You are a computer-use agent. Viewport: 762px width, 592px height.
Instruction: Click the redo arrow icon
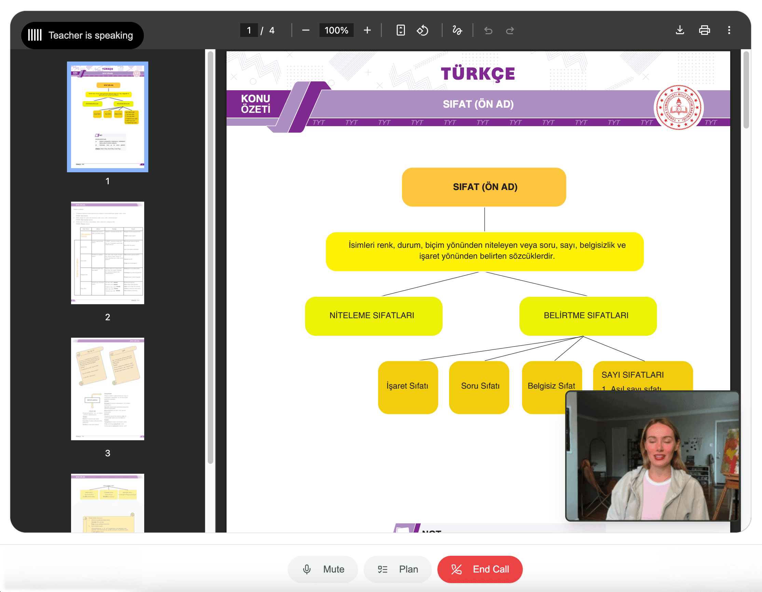510,31
